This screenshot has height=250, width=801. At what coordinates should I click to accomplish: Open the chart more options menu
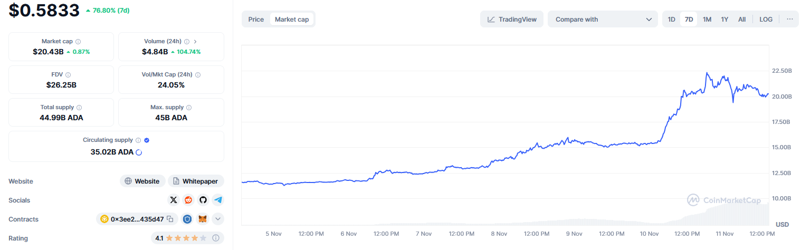pyautogui.click(x=789, y=19)
